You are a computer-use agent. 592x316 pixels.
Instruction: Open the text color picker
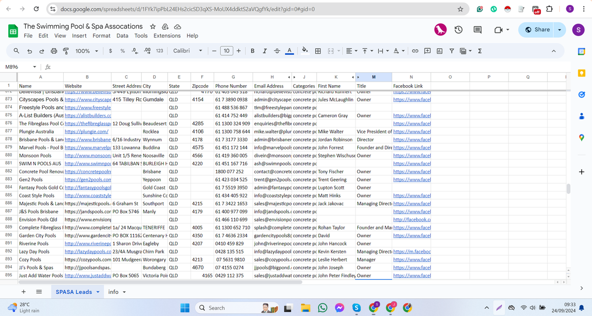(x=290, y=51)
